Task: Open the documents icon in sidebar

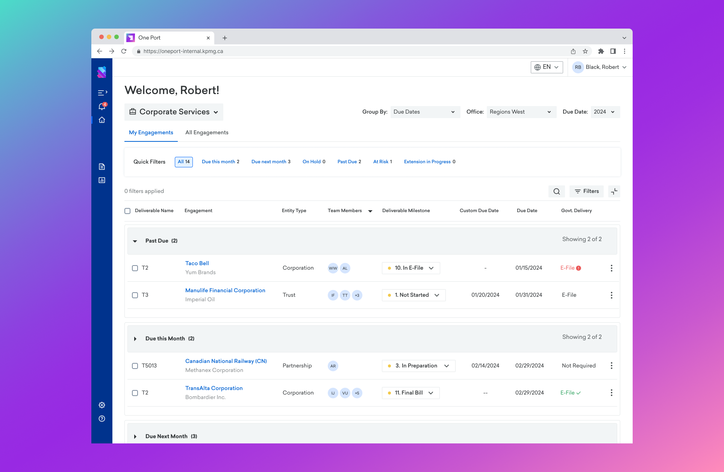Action: [102, 167]
